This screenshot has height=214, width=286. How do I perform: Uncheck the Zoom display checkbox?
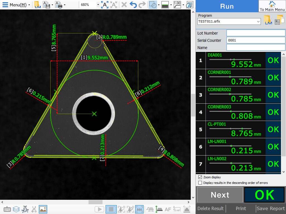pyautogui.click(x=200, y=177)
